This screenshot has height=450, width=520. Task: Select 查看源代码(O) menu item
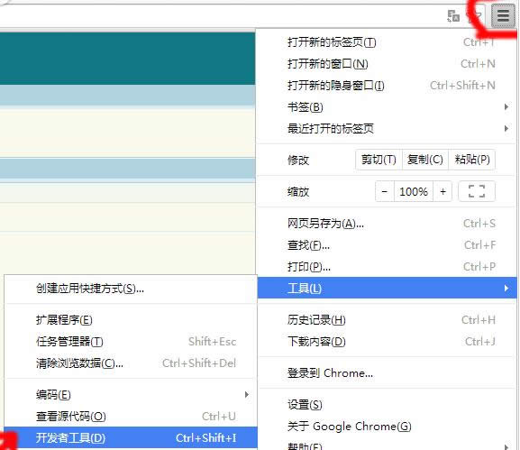(x=131, y=416)
